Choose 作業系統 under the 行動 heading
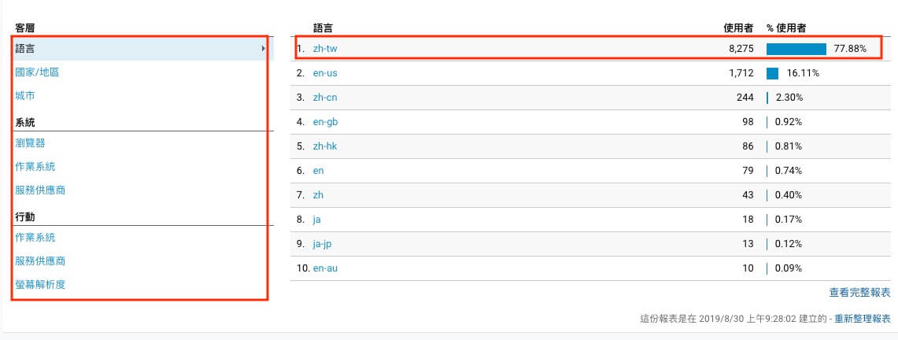The width and height of the screenshot is (898, 340). pyautogui.click(x=35, y=238)
